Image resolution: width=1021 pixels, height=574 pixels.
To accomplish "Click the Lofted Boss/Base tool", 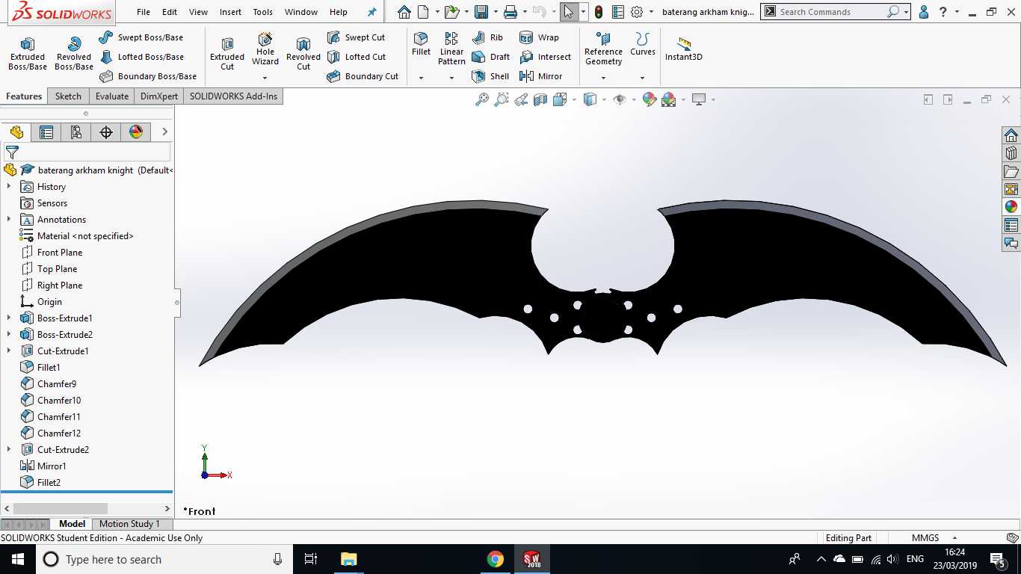I will [x=141, y=57].
